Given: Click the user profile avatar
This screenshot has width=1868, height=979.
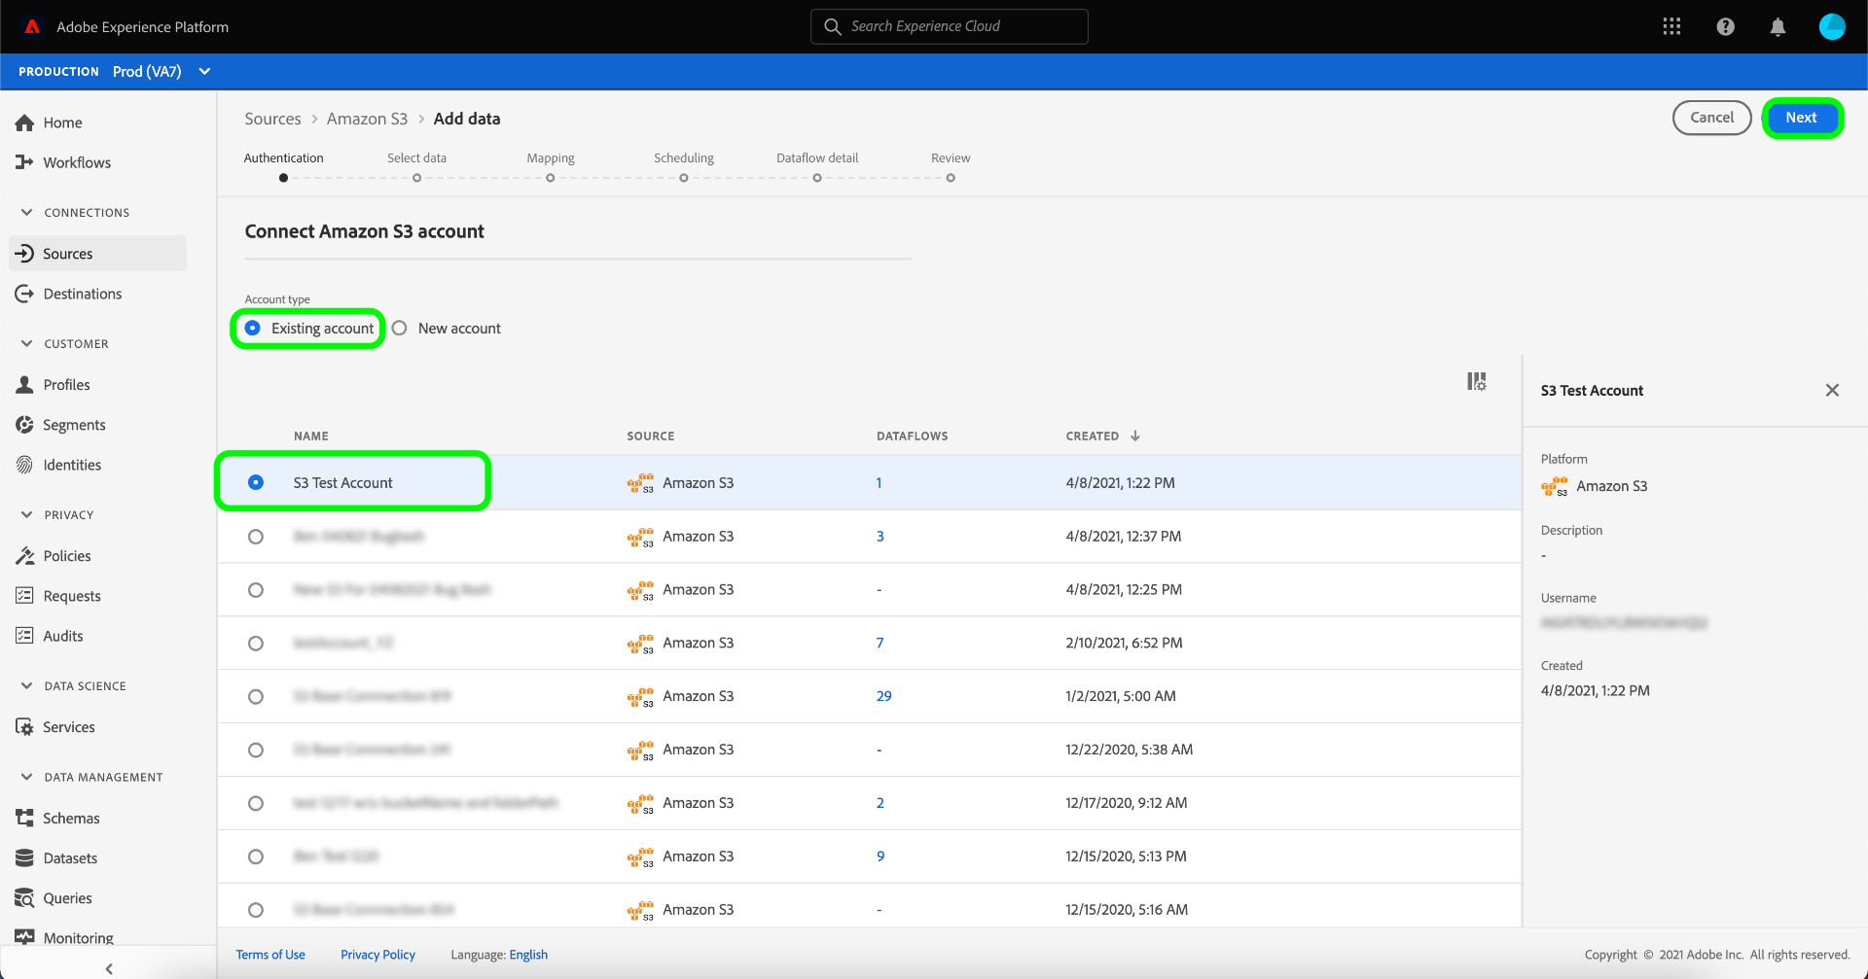Looking at the screenshot, I should (x=1831, y=26).
